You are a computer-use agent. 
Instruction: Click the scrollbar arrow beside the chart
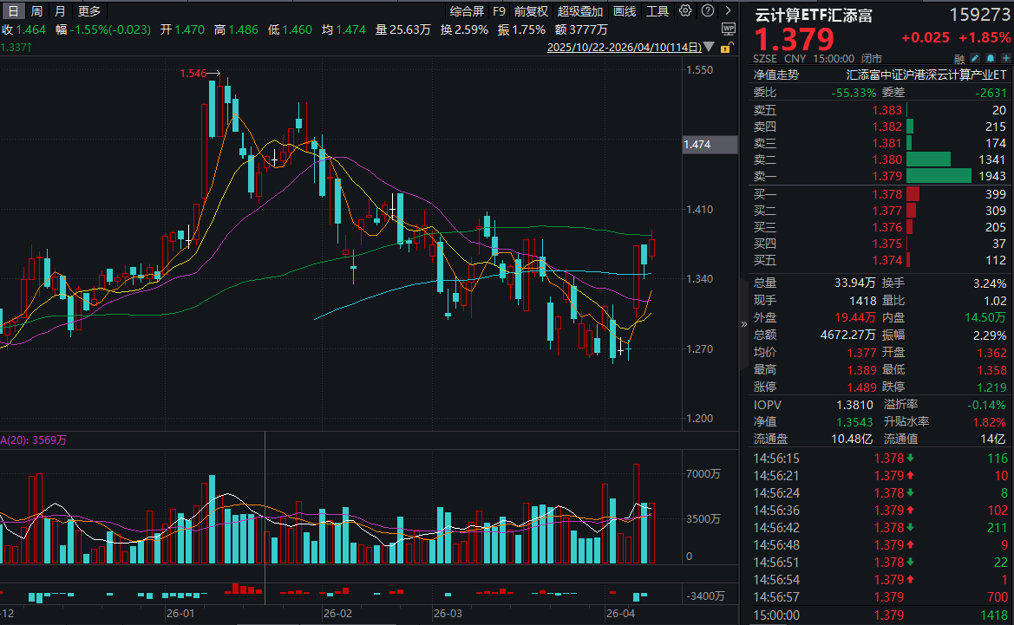(x=743, y=324)
